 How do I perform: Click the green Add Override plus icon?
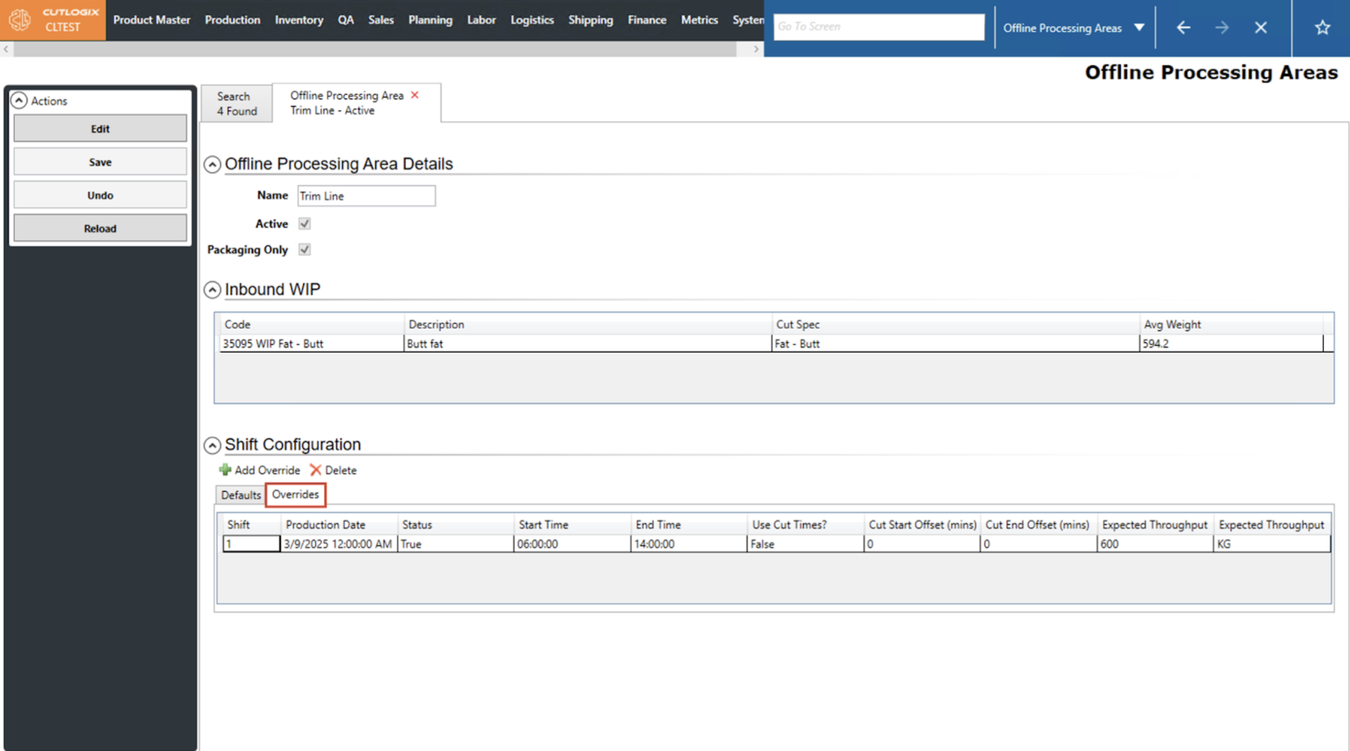click(225, 470)
